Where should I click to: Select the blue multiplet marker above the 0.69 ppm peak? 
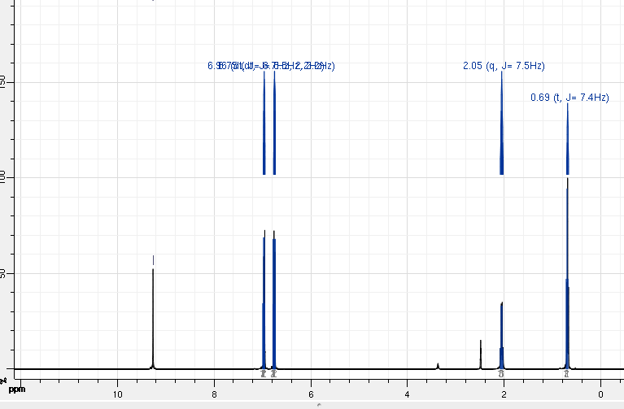(x=568, y=139)
